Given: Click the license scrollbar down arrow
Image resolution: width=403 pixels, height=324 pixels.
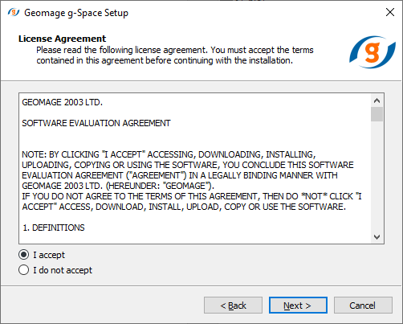Looking at the screenshot, I should pos(377,237).
